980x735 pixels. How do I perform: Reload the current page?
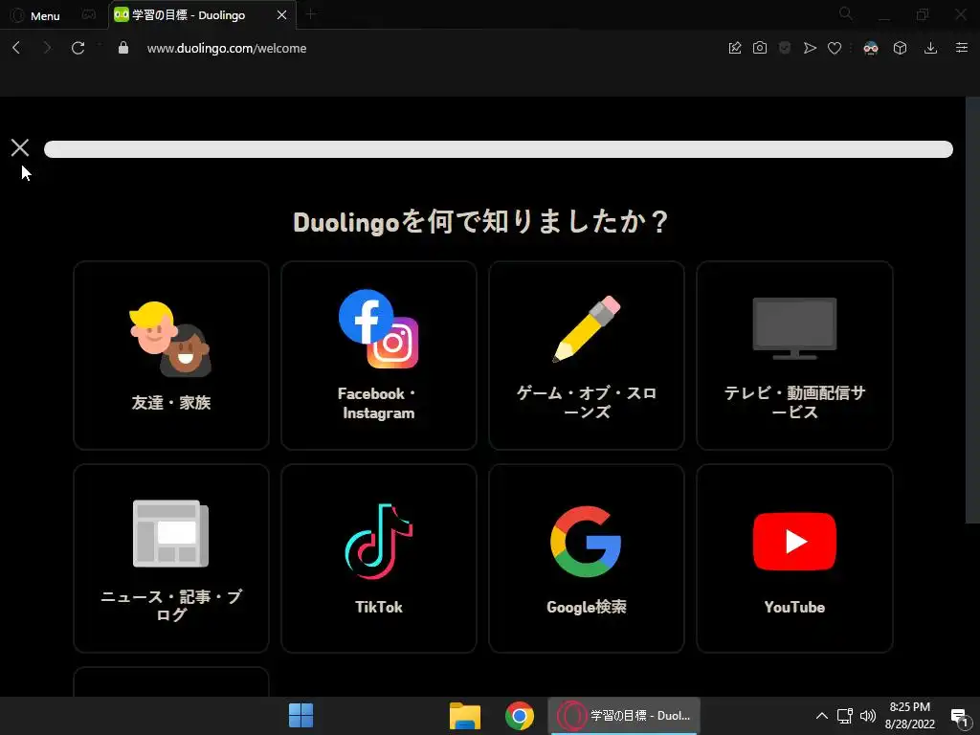(78, 48)
